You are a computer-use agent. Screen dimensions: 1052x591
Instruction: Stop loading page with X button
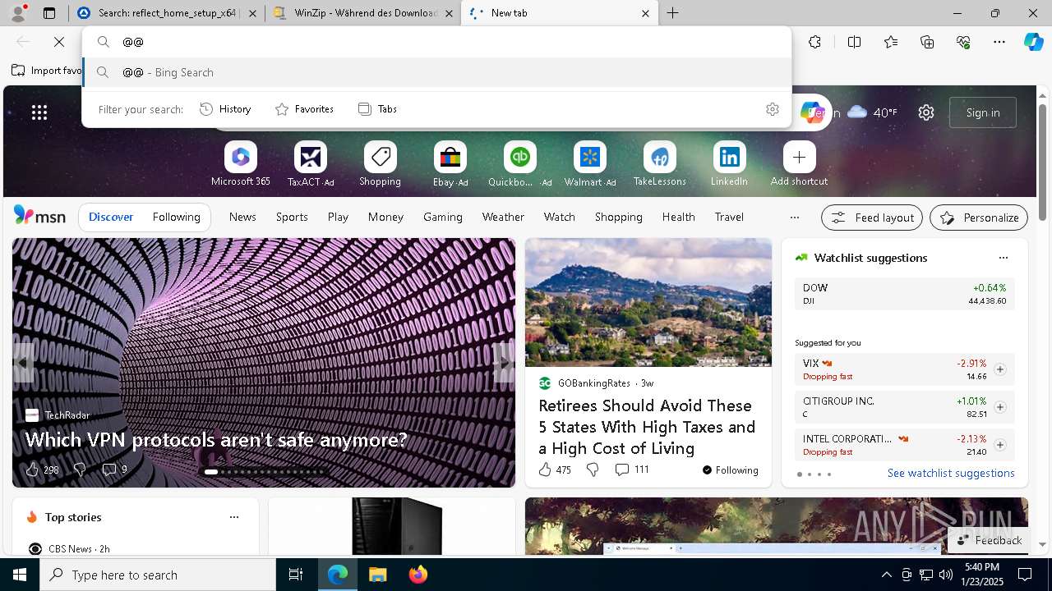[x=59, y=42]
